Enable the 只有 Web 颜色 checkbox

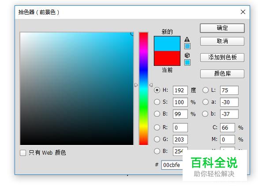pyautogui.click(x=23, y=153)
